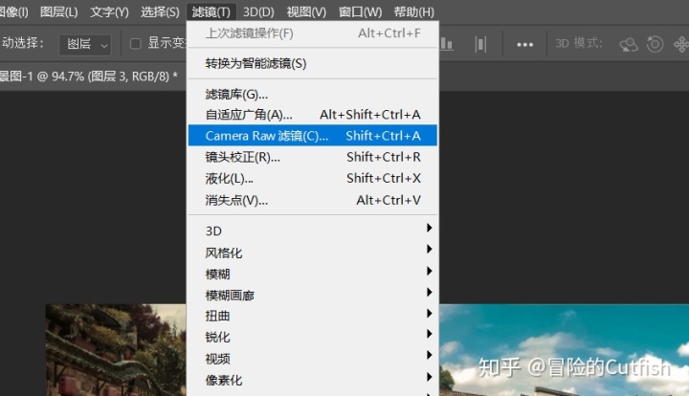Expand the 风格化 submenu
Screen dimensions: 689x396
tap(312, 253)
